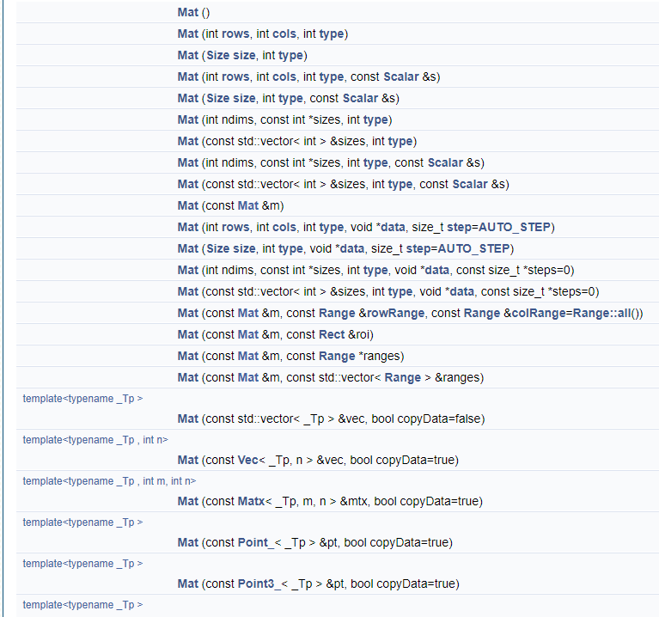This screenshot has width=659, height=617.
Task: Click the Point3_ type link
Action: coord(259,583)
